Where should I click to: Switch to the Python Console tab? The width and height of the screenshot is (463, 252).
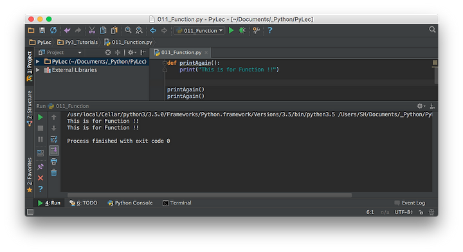click(130, 203)
